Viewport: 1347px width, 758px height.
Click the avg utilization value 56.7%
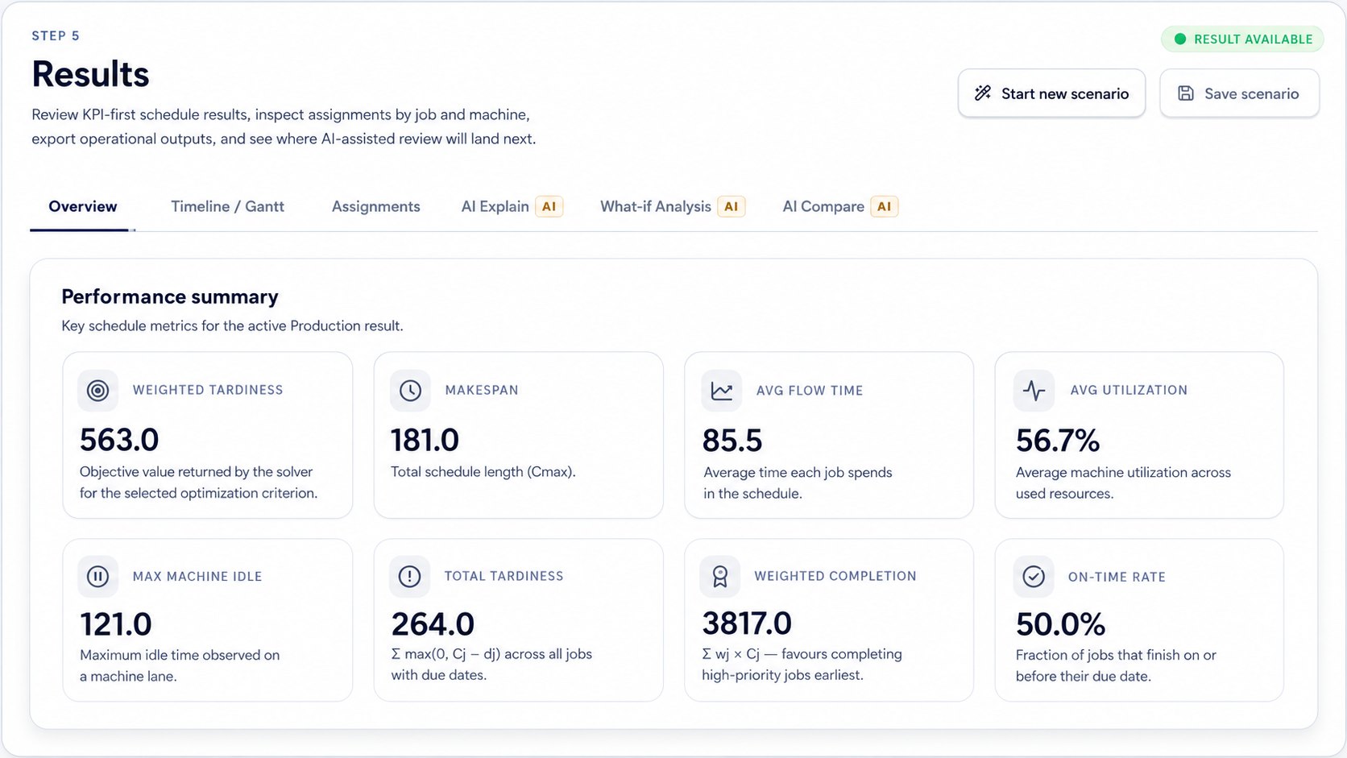[x=1057, y=441]
